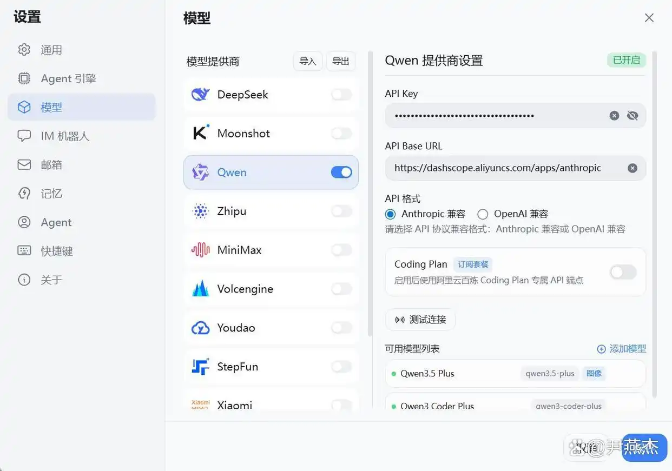
Task: Click the clear icon in API Key field
Action: click(x=614, y=116)
